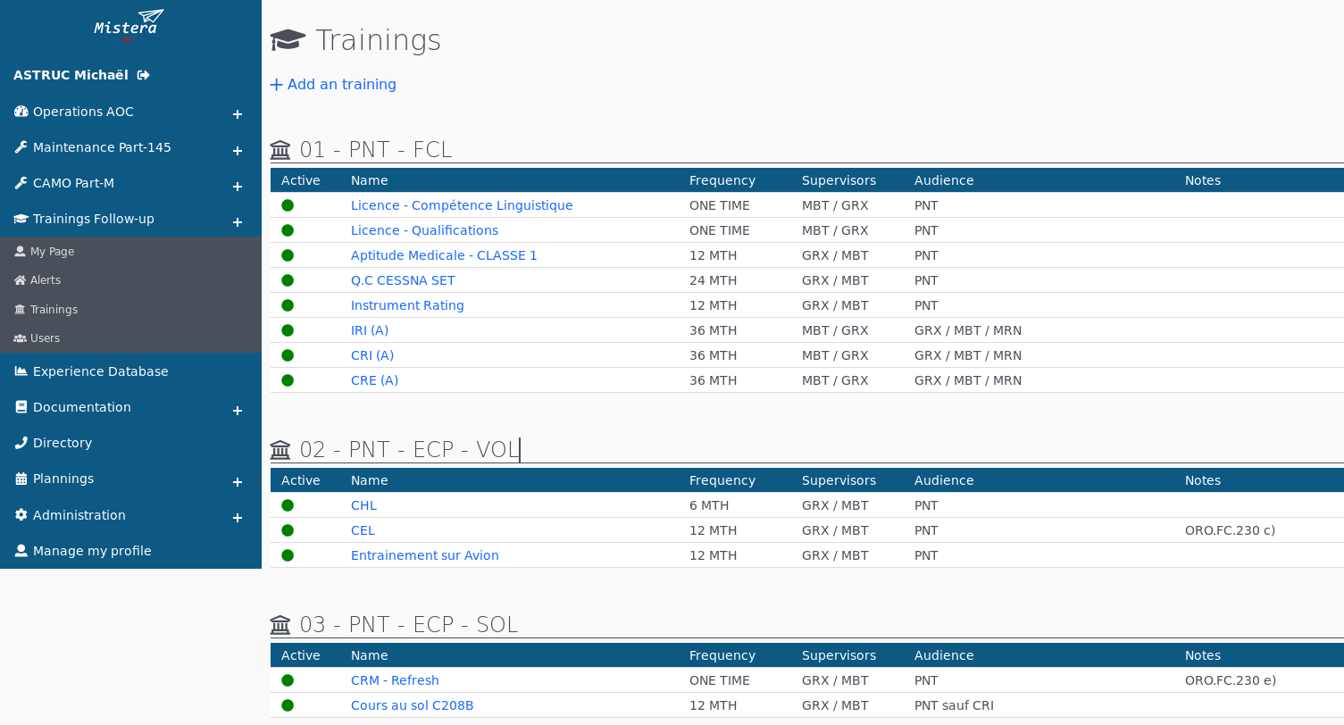Click the 03 - PNT - ECP - SOL heading

409,625
